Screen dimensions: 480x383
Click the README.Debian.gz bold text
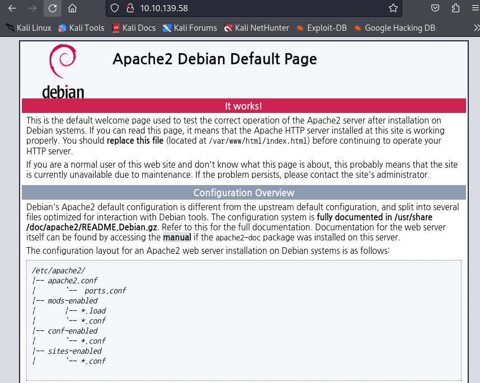119,228
